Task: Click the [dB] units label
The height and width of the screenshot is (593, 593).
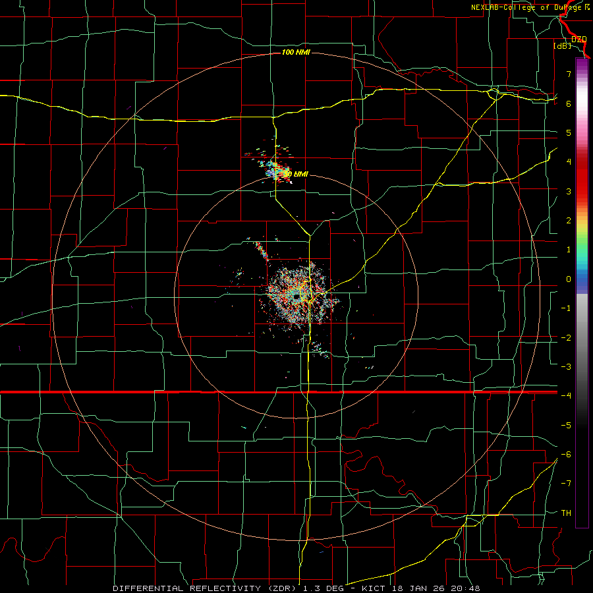Action: coord(563,46)
